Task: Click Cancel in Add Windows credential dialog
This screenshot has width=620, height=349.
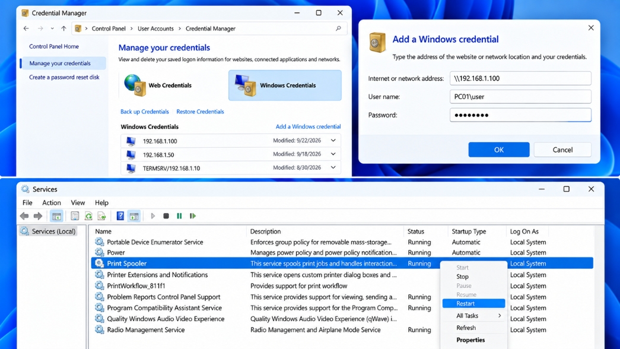Action: point(562,150)
